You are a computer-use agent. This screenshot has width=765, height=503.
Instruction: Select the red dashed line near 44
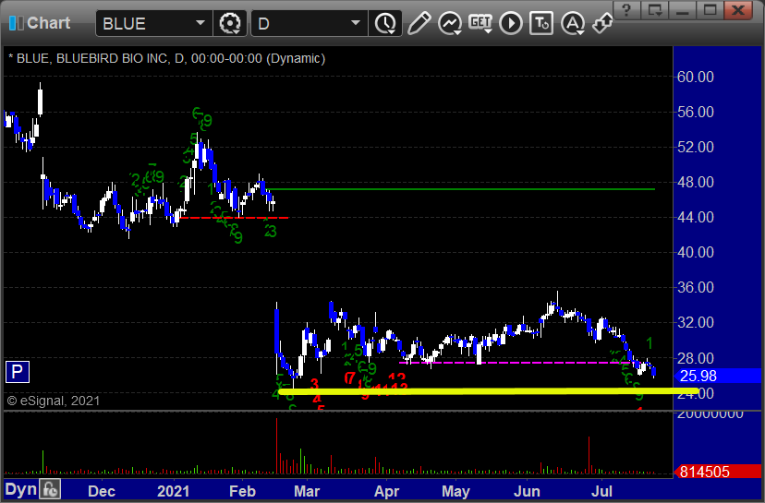tap(234, 218)
